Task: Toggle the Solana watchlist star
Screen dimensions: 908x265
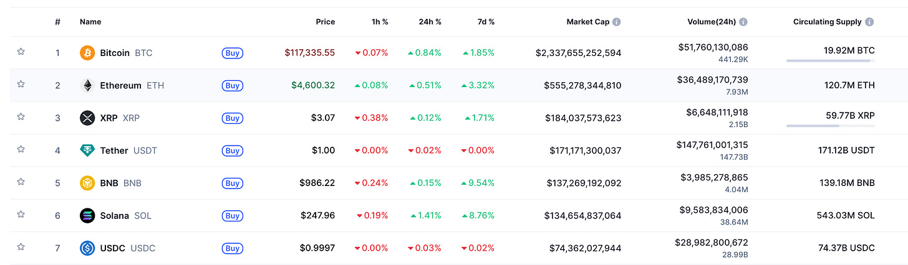Action: pos(21,214)
